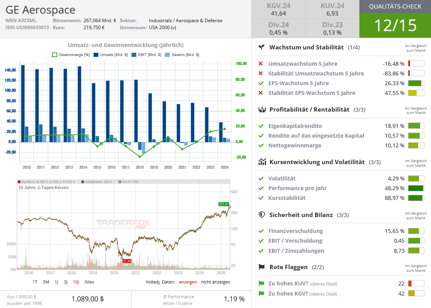This screenshot has width=431, height=308.
Task: Click the green check beside EBIT / Verschuldung
Action: coord(261,241)
